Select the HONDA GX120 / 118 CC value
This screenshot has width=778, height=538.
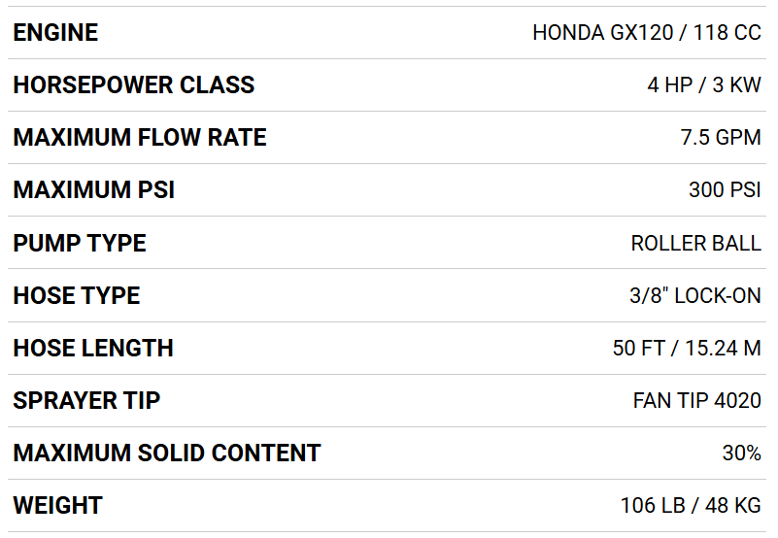tap(646, 33)
